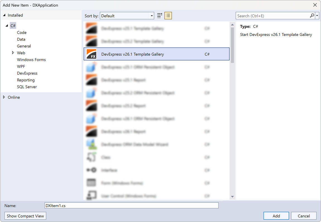Open the Sort by dropdown
This screenshot has width=321, height=222.
127,16
